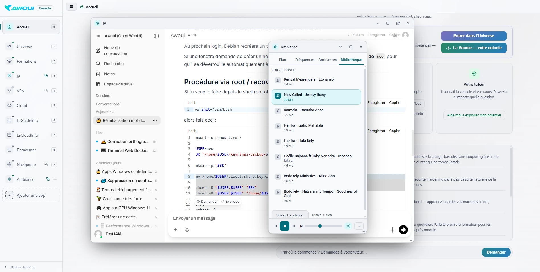Toggle shuffle in Ambiance player
540x272 pixels.
(348, 226)
